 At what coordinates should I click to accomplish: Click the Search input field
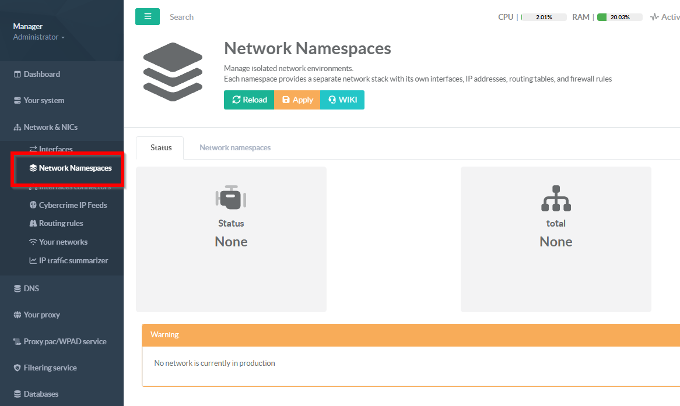233,17
